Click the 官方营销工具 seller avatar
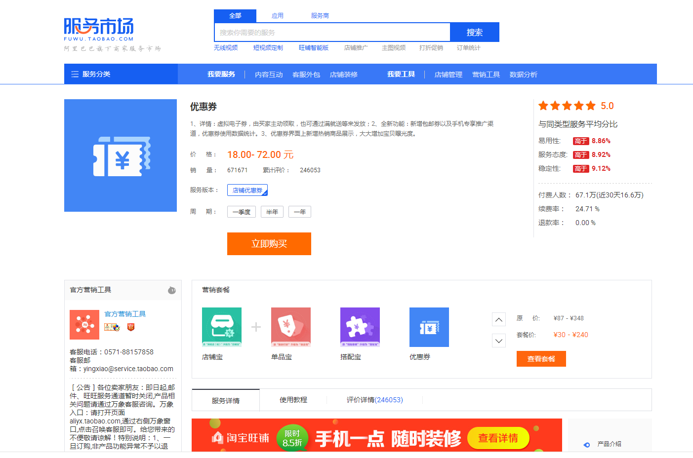Image resolution: width=693 pixels, height=458 pixels. [x=84, y=325]
